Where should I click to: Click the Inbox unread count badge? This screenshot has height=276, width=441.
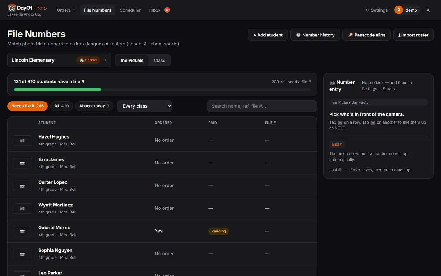click(x=167, y=10)
